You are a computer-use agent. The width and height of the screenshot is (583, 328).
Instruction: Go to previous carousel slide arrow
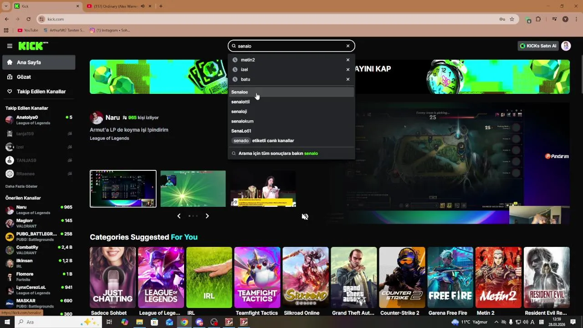coord(179,216)
